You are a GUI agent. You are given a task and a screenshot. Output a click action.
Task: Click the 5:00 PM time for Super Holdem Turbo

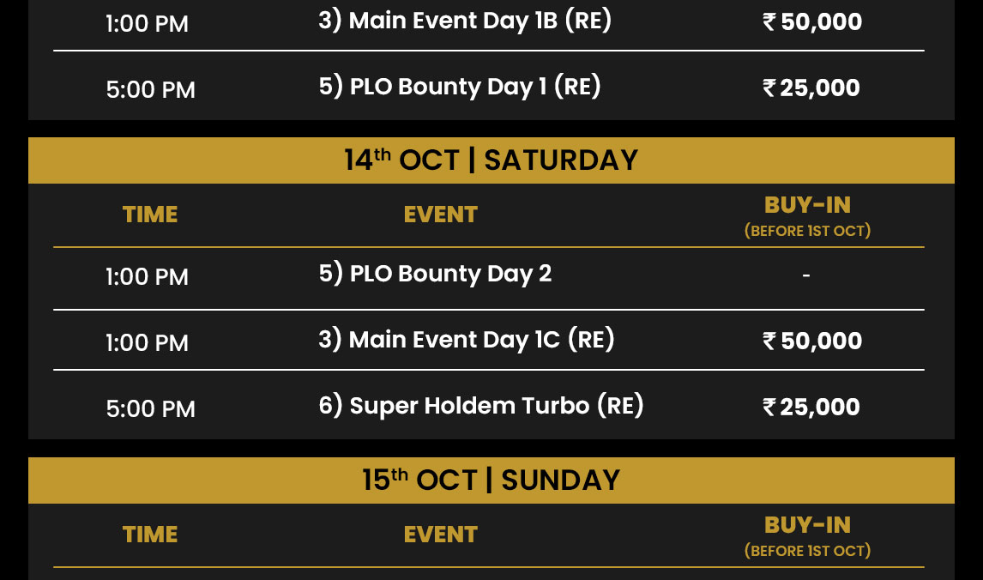click(150, 408)
